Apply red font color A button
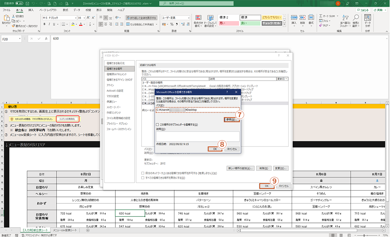 click(x=81, y=24)
